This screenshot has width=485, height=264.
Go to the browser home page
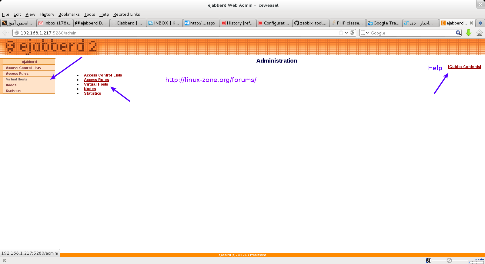click(x=479, y=33)
